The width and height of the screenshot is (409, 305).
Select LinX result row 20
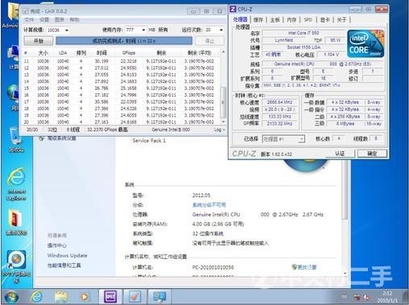click(x=121, y=122)
